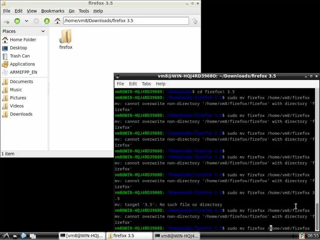
Task: Select the 'Home Folder' label in Places
Action: coord(23,40)
